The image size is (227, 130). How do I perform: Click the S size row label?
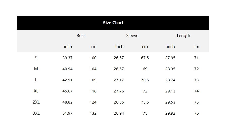tap(36, 58)
